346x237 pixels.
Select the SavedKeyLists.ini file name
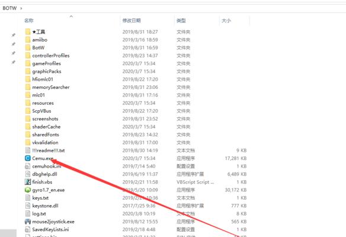50,229
